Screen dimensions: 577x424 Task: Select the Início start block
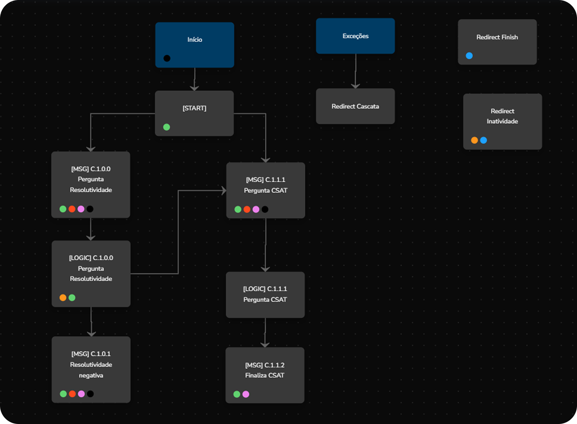194,40
